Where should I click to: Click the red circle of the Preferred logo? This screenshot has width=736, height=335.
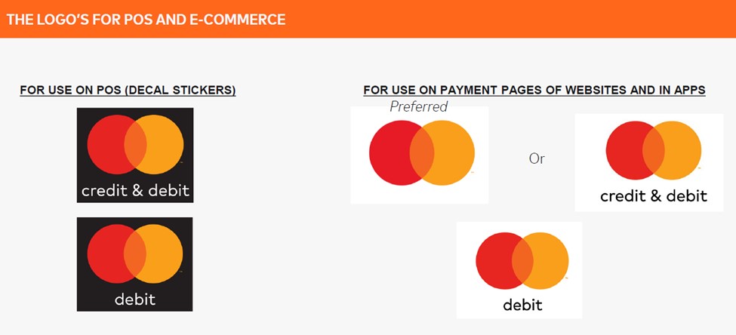pos(389,152)
